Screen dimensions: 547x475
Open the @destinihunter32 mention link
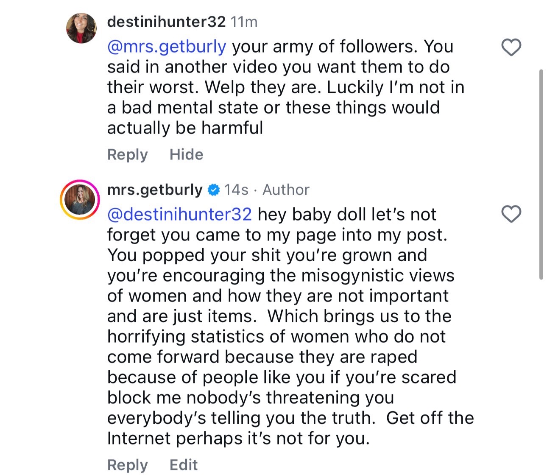click(x=179, y=214)
